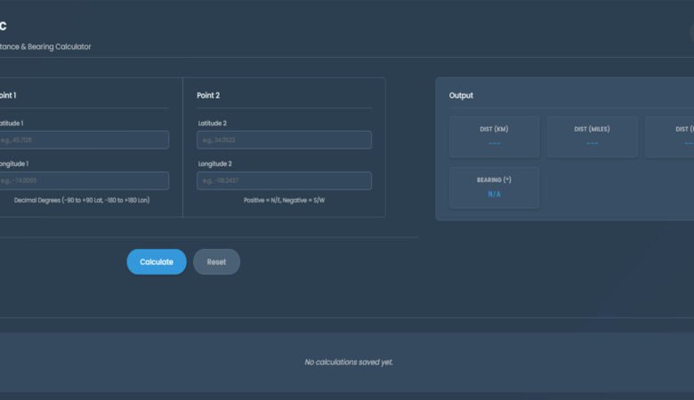Select the Longitude 2 input field

pos(284,180)
